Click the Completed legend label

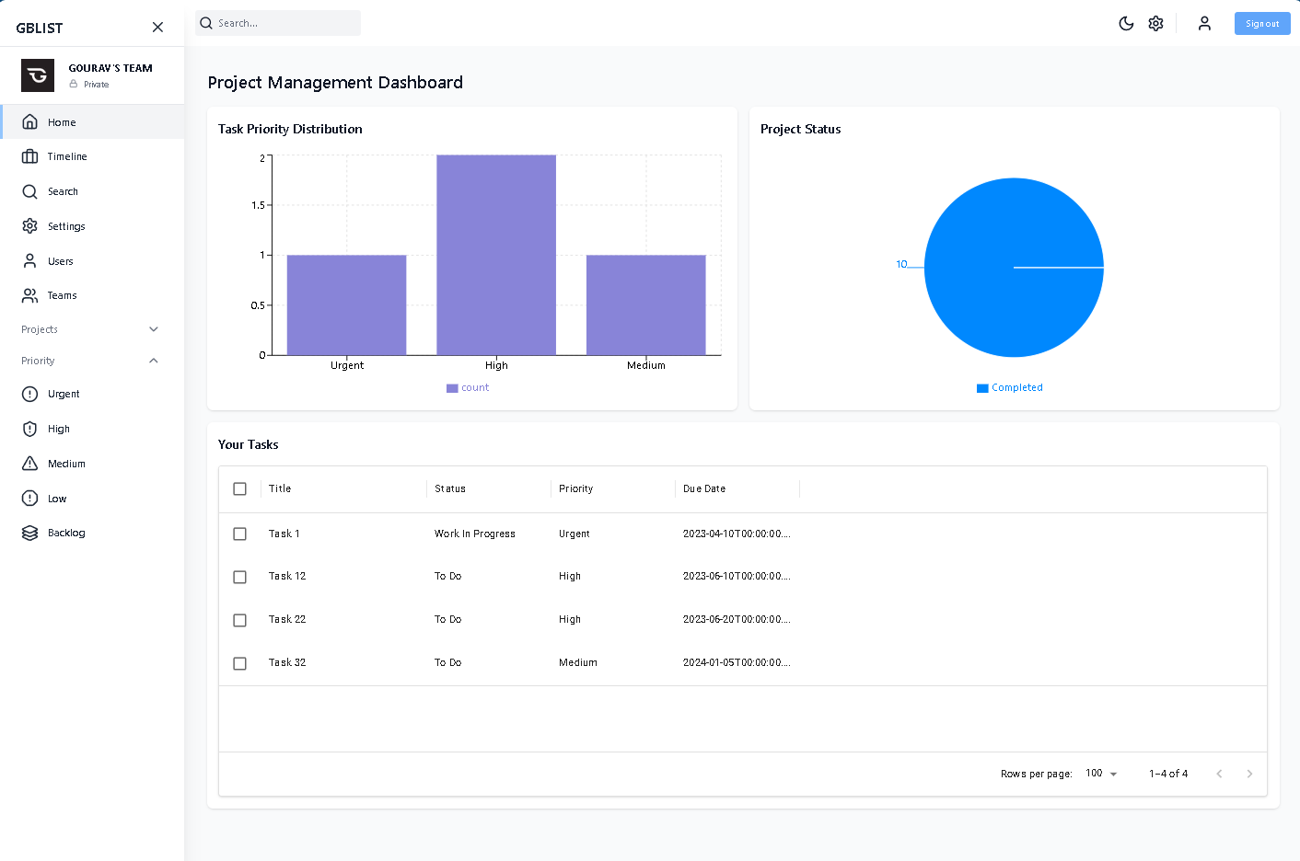click(1017, 387)
